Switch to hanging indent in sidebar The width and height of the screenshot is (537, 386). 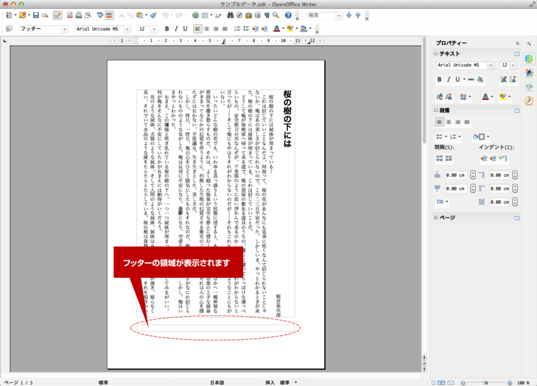(x=503, y=158)
